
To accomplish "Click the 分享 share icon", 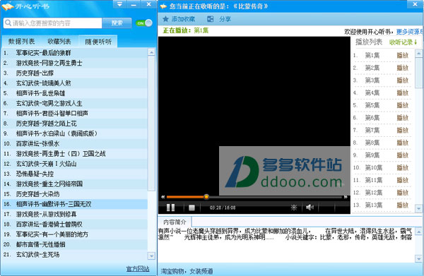I will 210,19.
